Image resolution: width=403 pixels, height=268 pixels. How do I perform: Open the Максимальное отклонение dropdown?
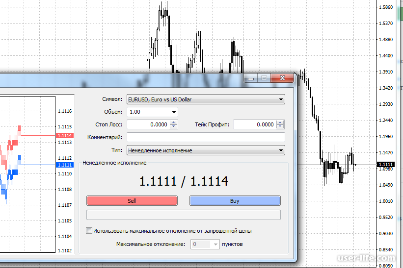coord(215,244)
